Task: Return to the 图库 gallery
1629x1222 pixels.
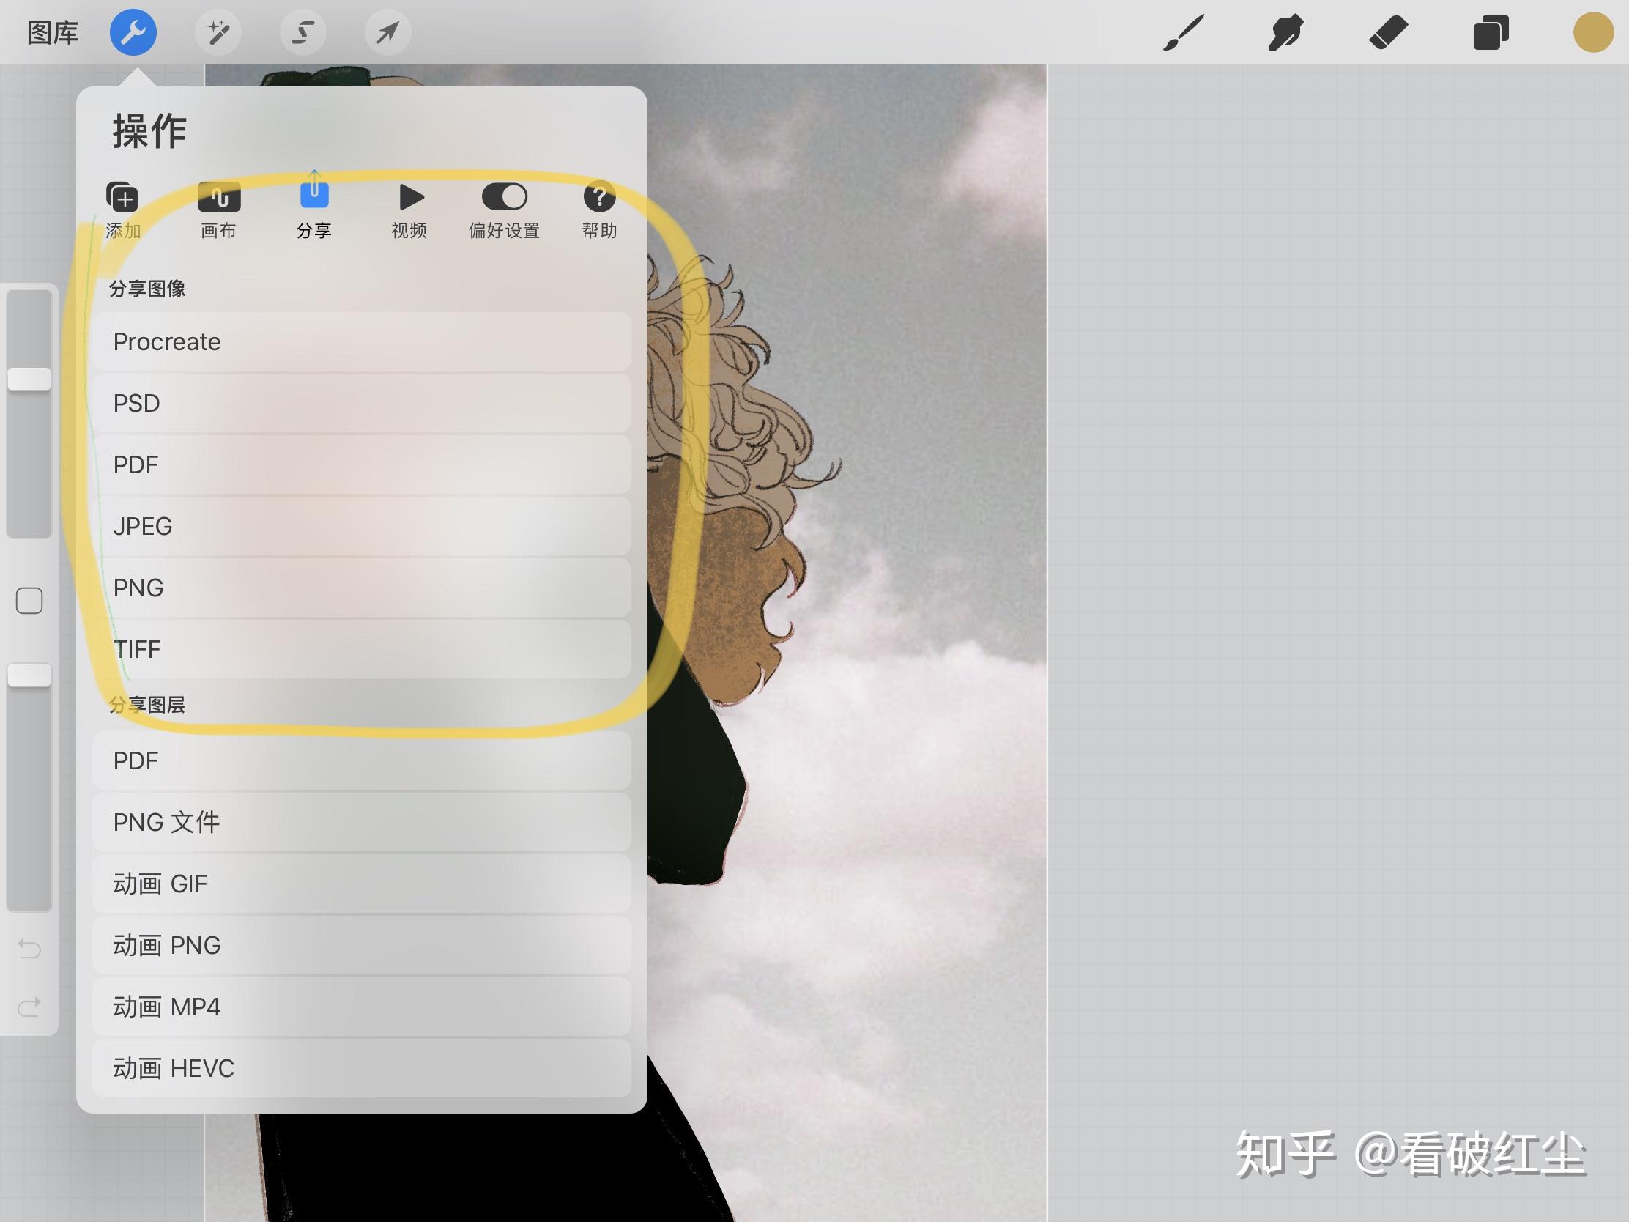Action: click(51, 32)
